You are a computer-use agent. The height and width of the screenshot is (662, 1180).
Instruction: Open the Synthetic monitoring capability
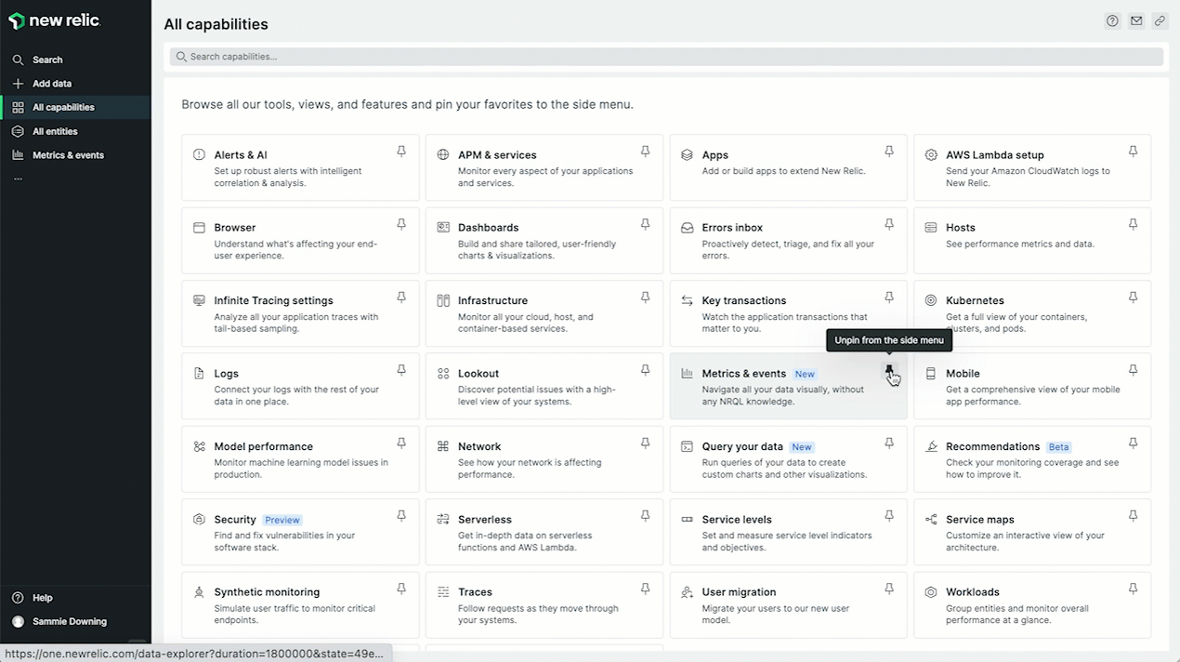(267, 592)
